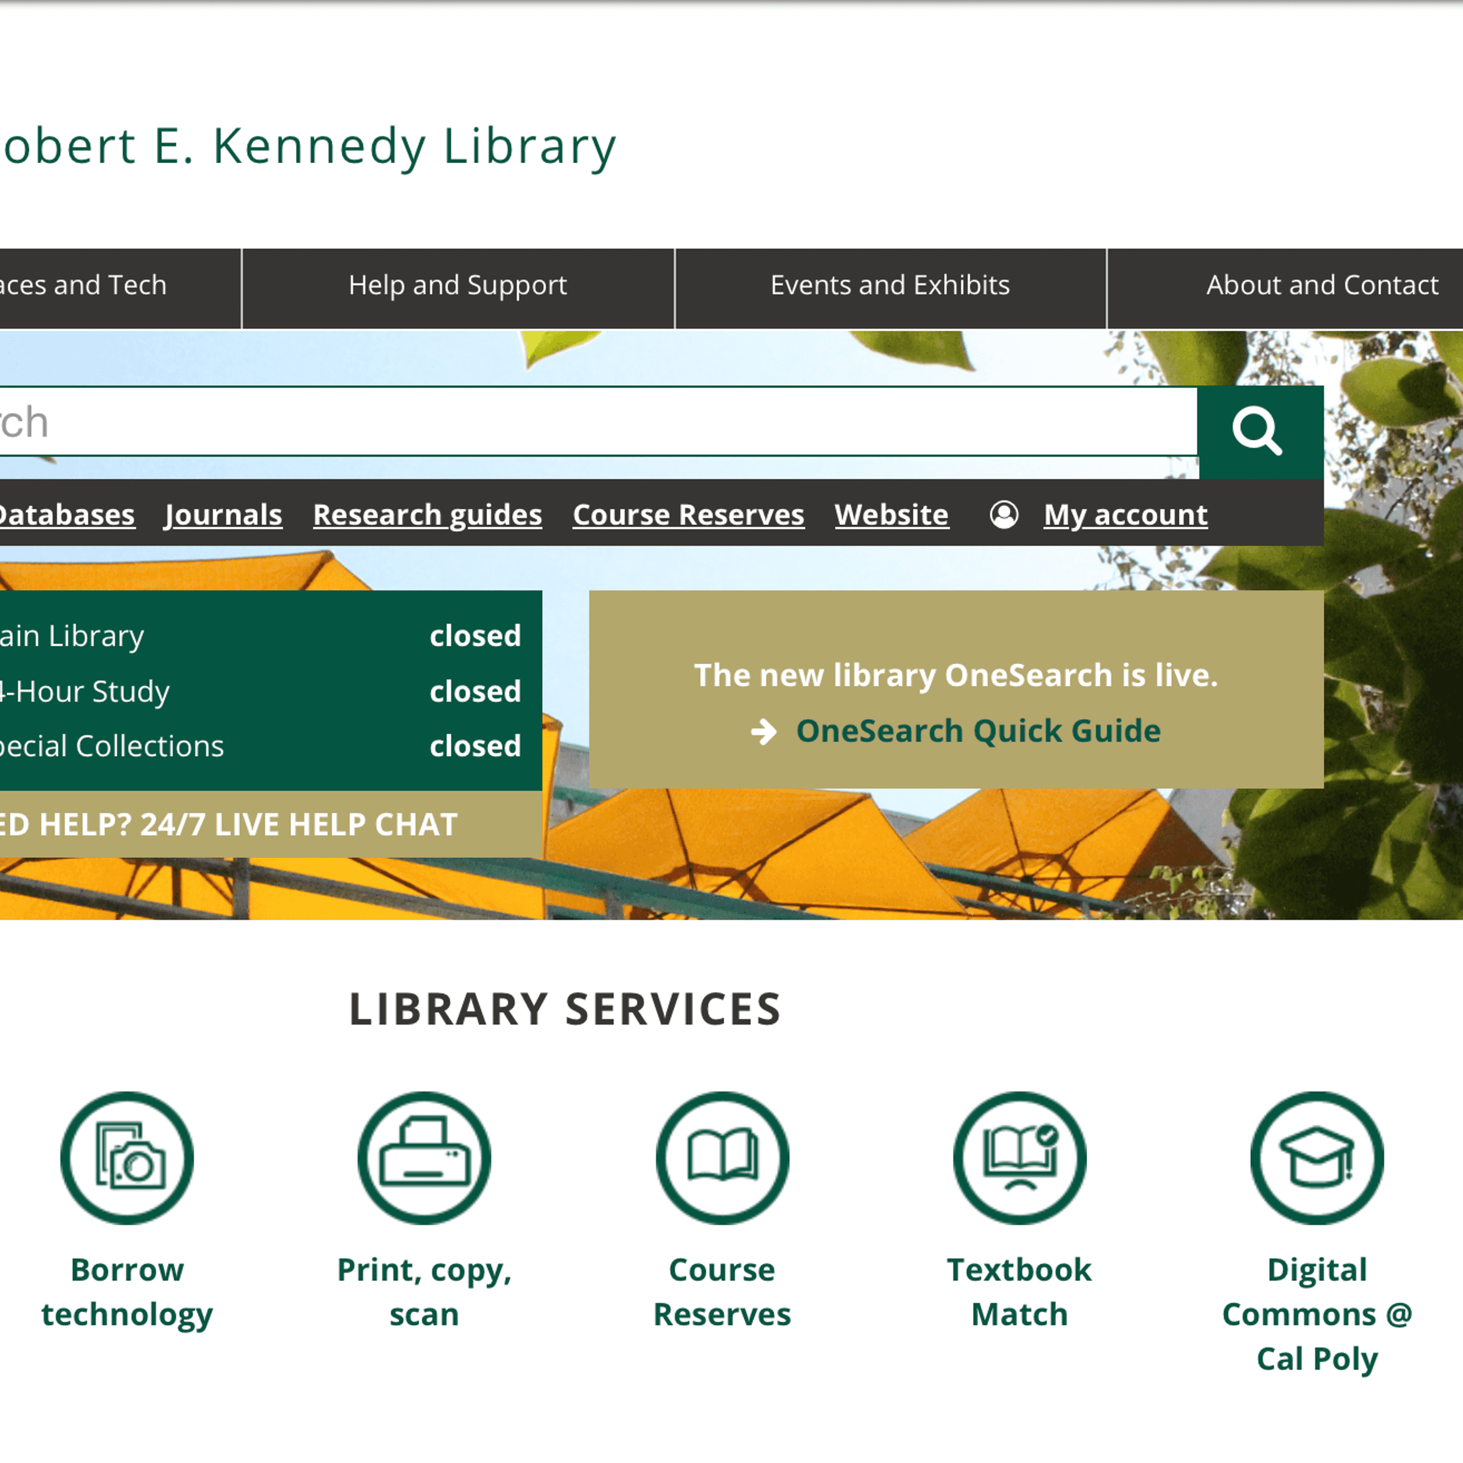Screen dimensions: 1463x1463
Task: Open Research guides
Action: click(426, 515)
